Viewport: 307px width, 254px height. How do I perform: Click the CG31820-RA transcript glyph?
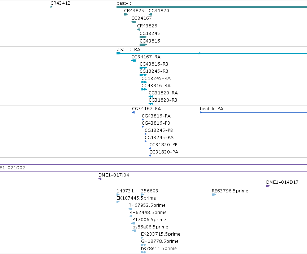point(151,97)
